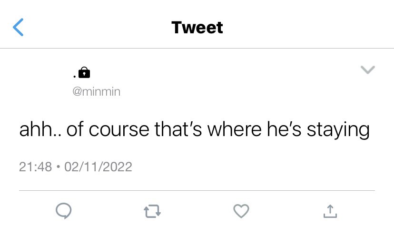Go back using the blue arrow
This screenshot has height=226, width=394.
tap(18, 27)
